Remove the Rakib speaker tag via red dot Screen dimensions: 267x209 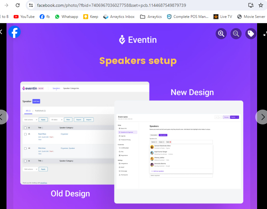point(170,142)
